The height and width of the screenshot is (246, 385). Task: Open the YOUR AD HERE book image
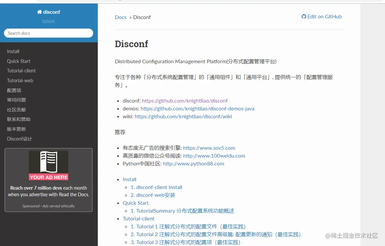click(49, 165)
